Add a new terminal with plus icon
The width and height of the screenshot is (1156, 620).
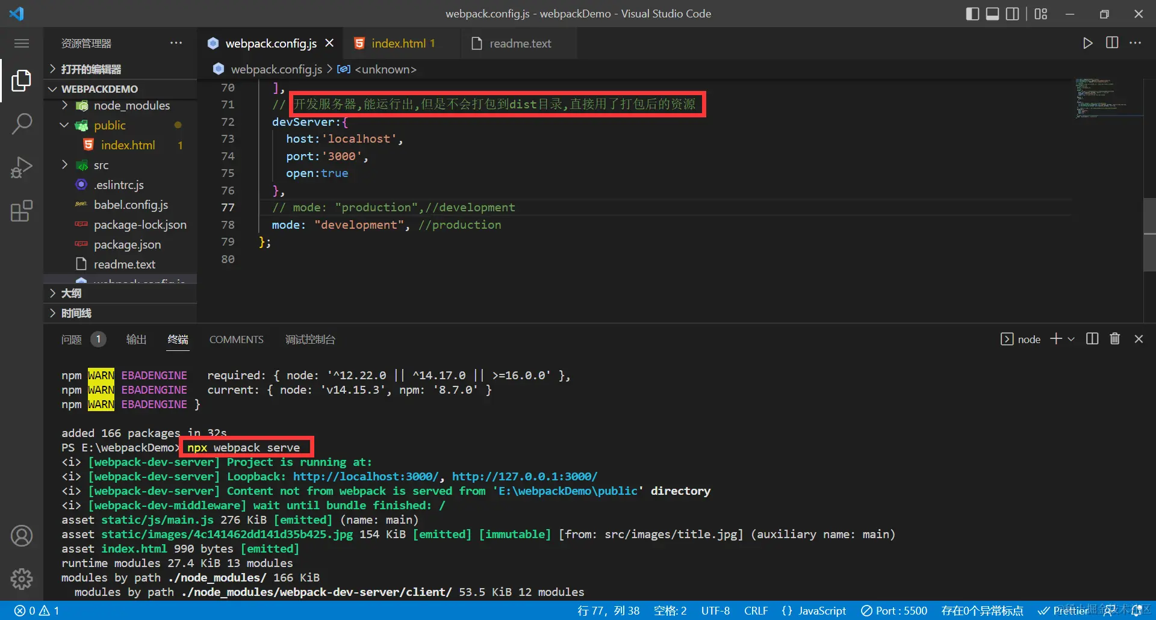point(1056,339)
